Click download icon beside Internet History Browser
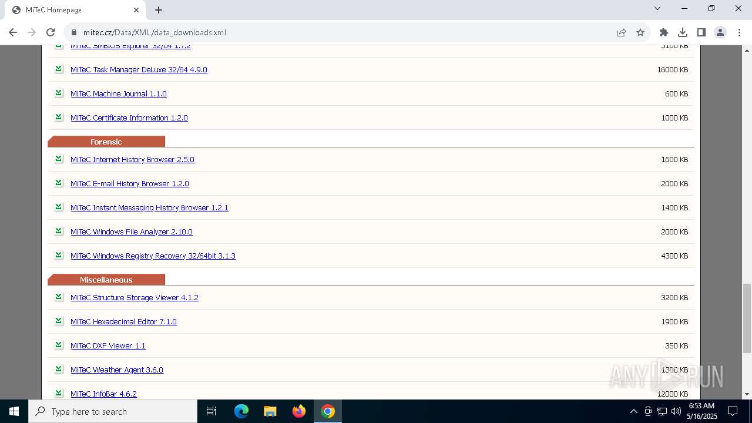The width and height of the screenshot is (752, 423). (59, 159)
